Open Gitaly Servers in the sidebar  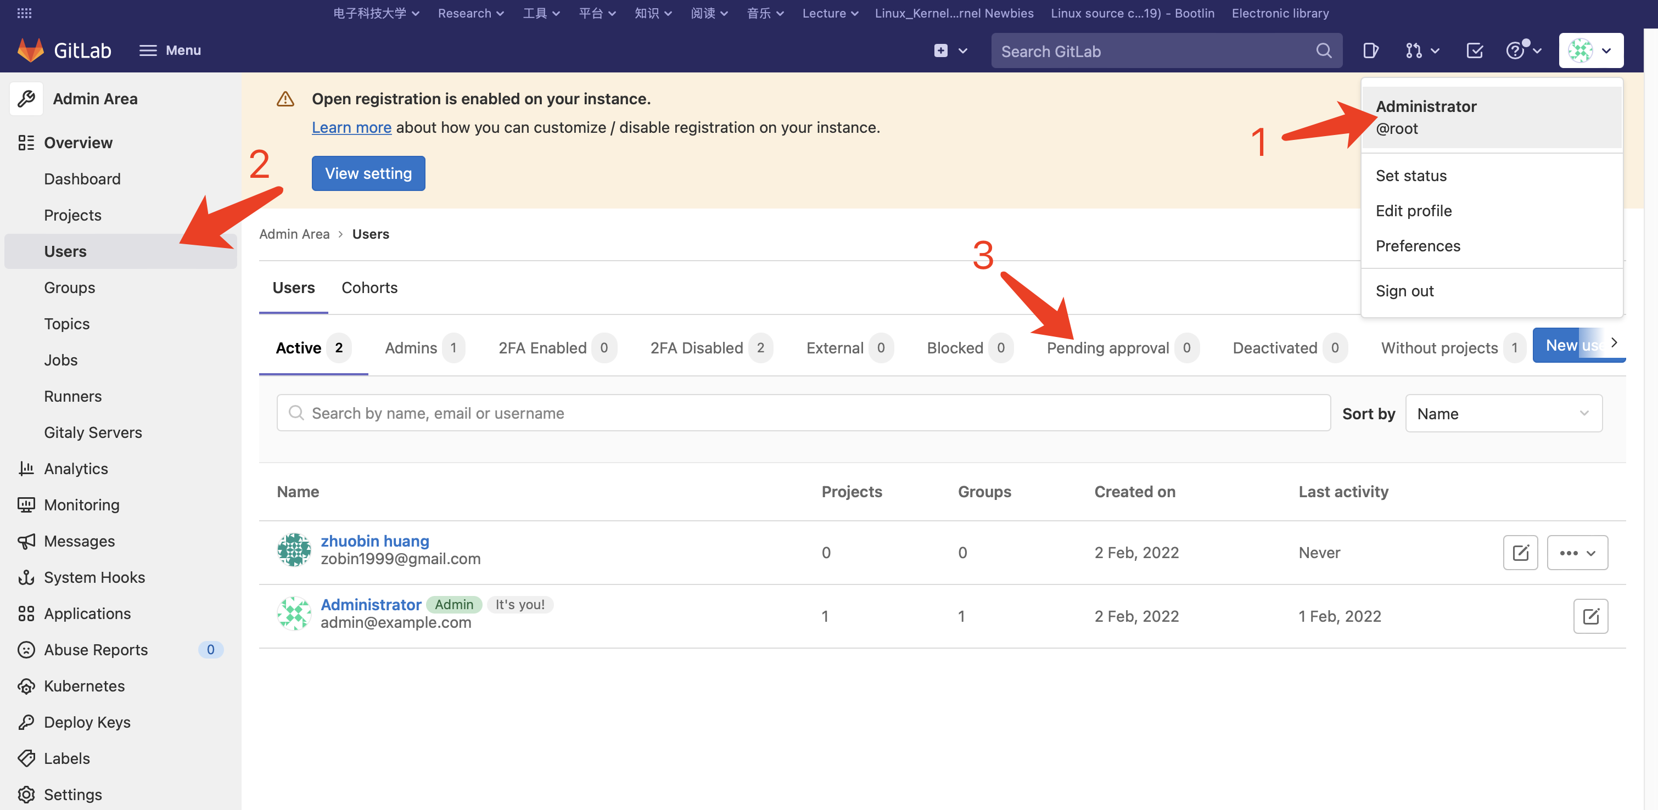(93, 432)
